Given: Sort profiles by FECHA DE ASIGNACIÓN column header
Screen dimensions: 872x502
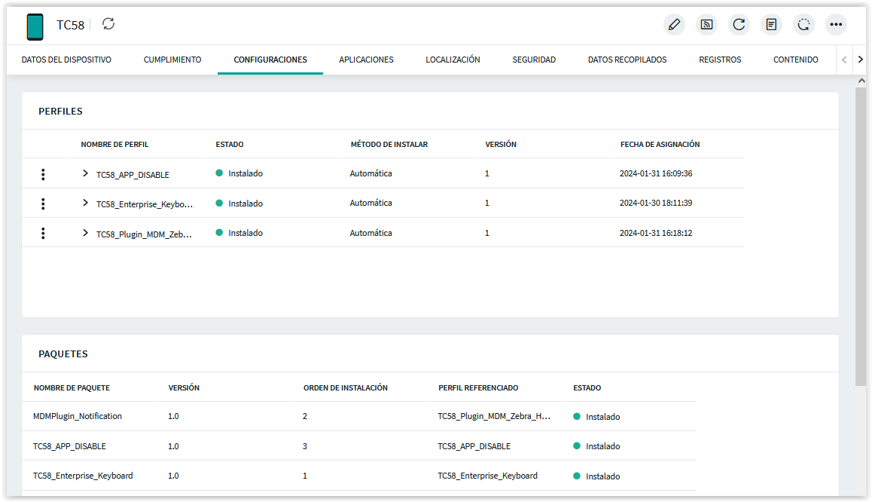Looking at the screenshot, I should pos(660,144).
